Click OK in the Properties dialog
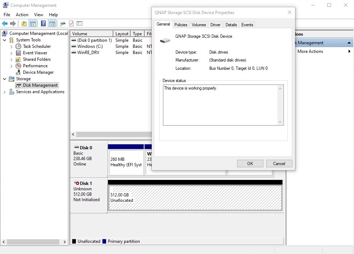The width and height of the screenshot is (354, 254). coord(250,163)
